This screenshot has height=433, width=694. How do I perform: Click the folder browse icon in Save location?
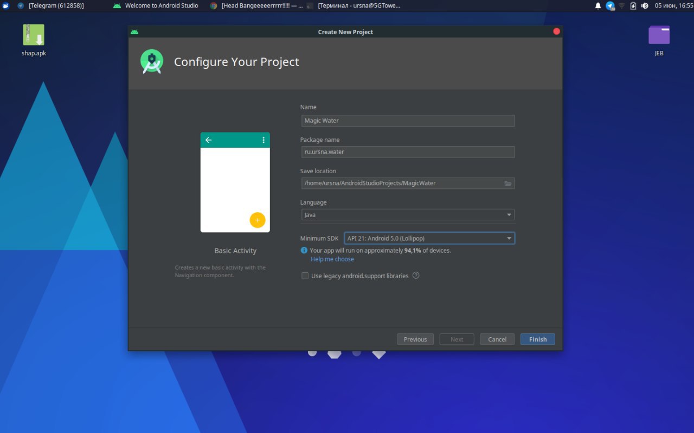point(508,183)
